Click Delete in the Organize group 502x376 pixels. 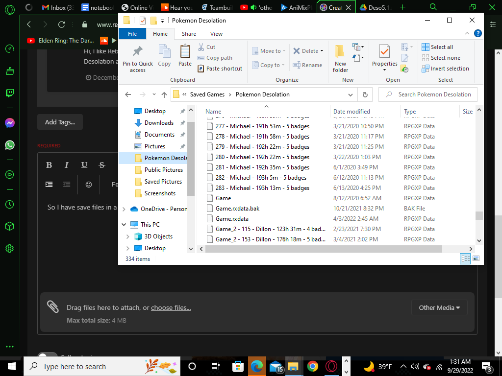[308, 51]
